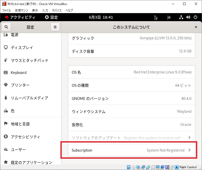Viewport: 202px width, 170px height.
Task: Click the VirtualBox window title icon
Action: click(x=4, y=4)
